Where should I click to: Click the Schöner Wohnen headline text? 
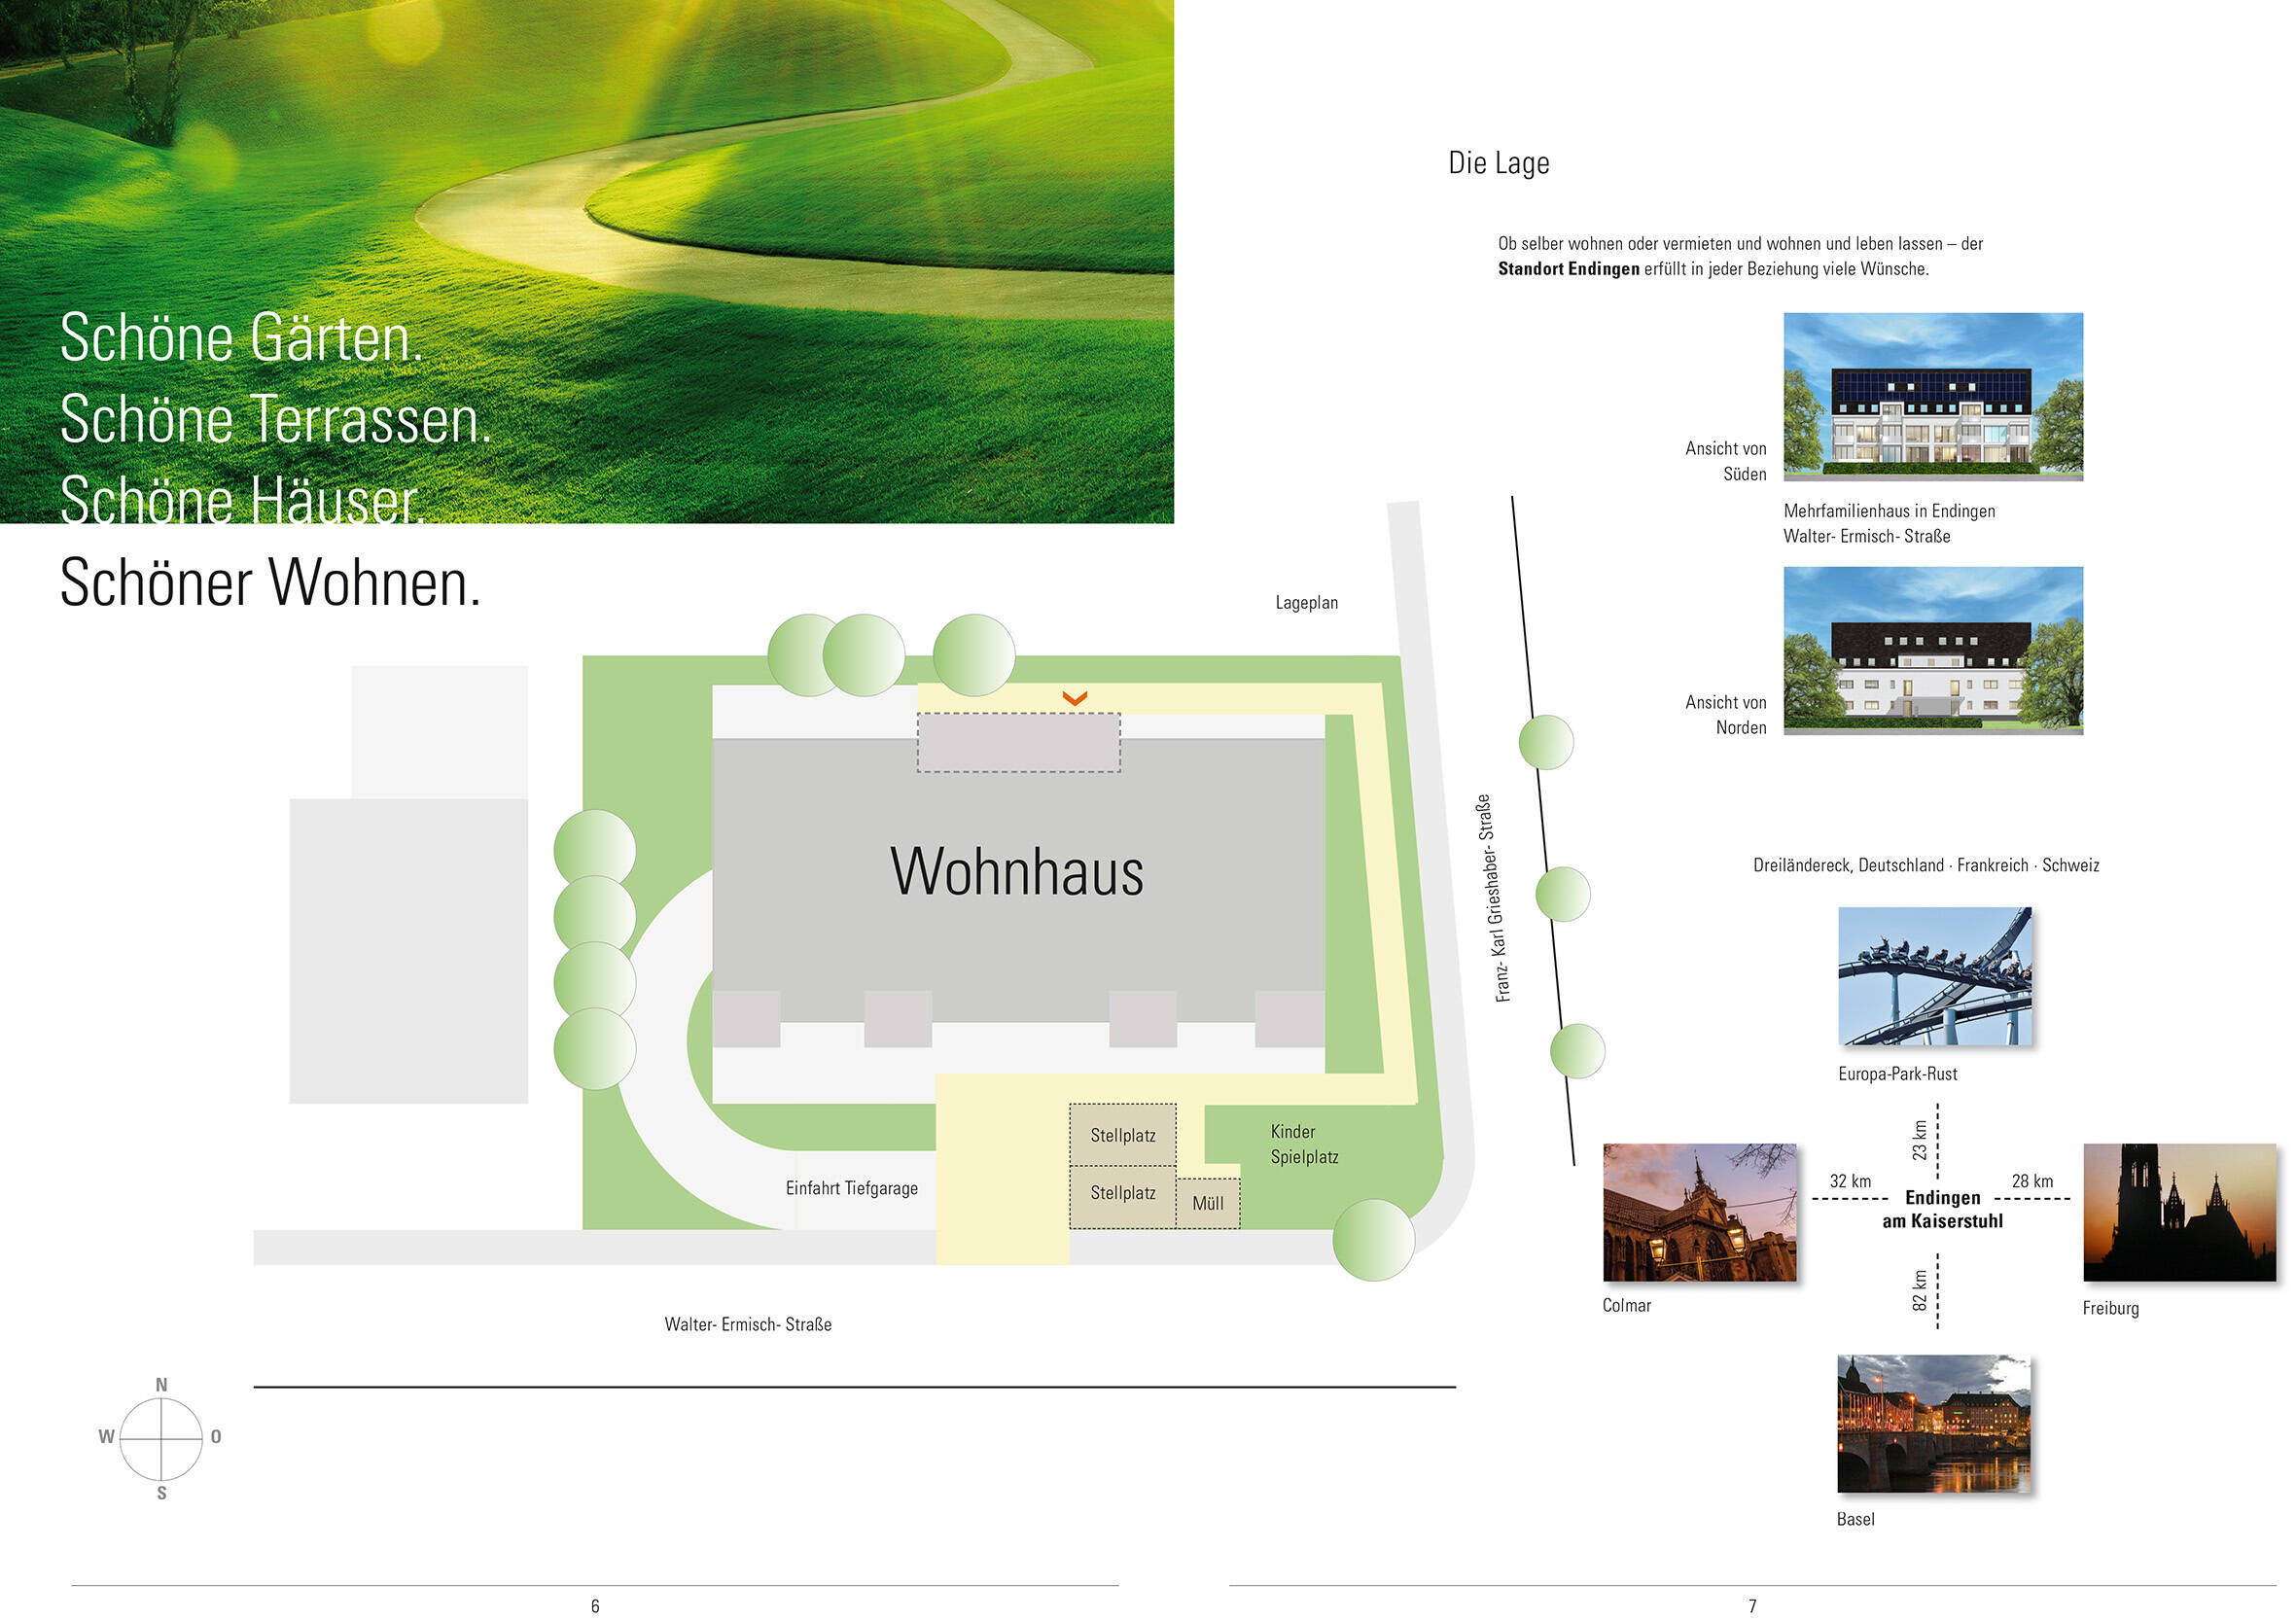pos(270,583)
